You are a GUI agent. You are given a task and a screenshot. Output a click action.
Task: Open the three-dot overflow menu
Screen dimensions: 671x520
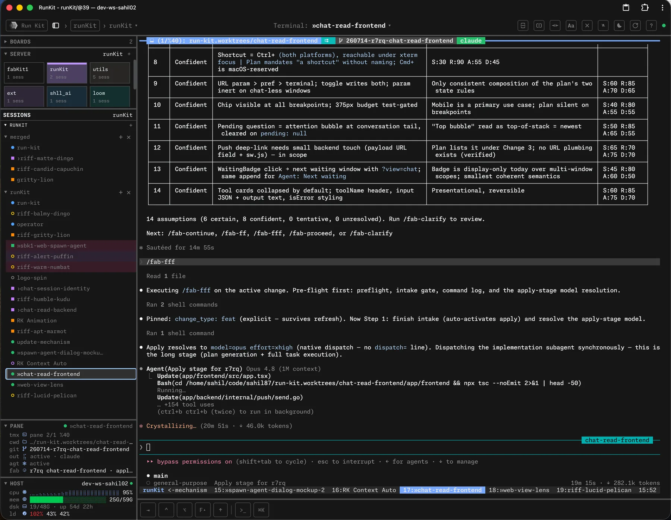tap(662, 7)
